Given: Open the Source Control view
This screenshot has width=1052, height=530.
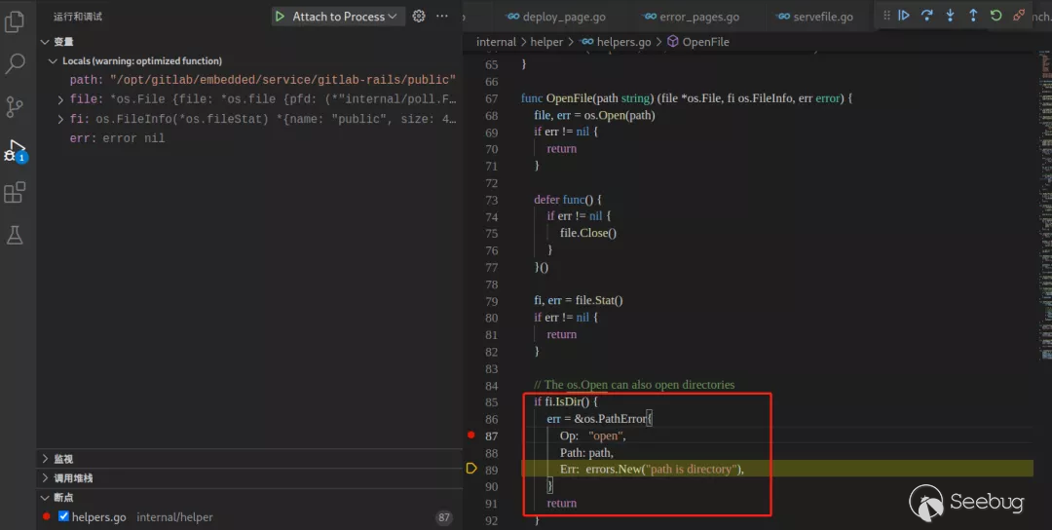Looking at the screenshot, I should pyautogui.click(x=14, y=106).
